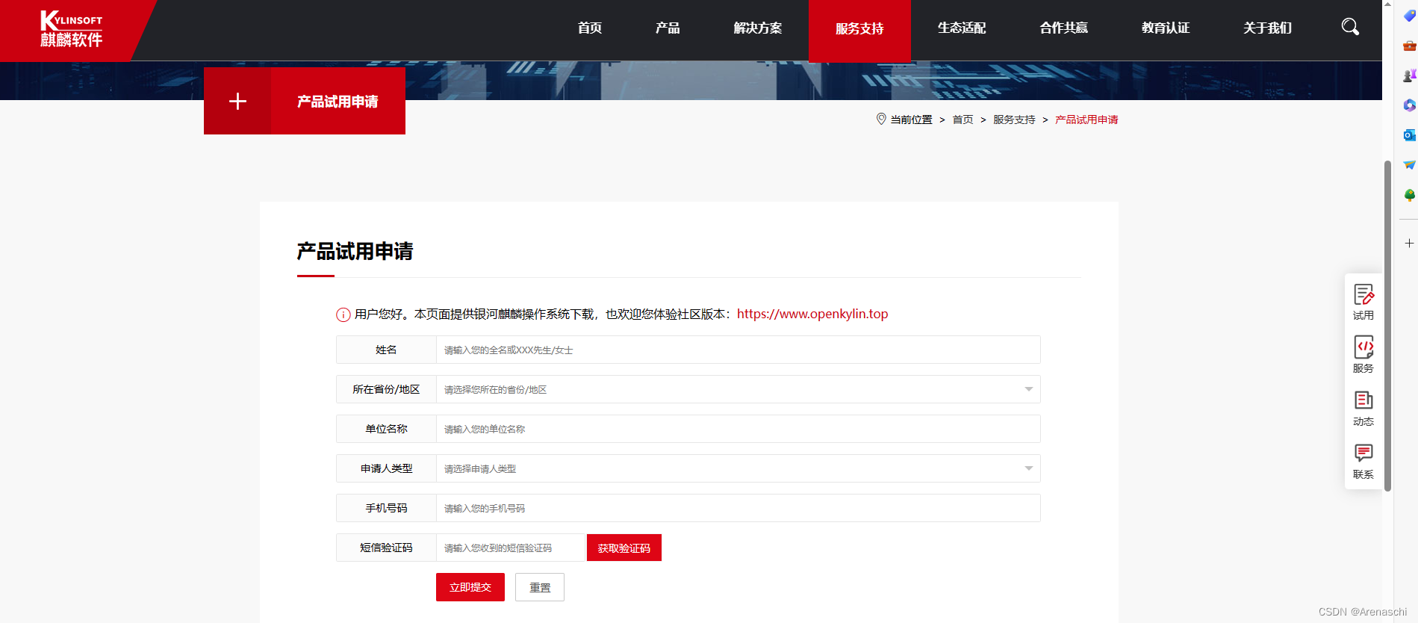
Task: Click the plus icon beside 产品试用申请
Action: coord(237,101)
